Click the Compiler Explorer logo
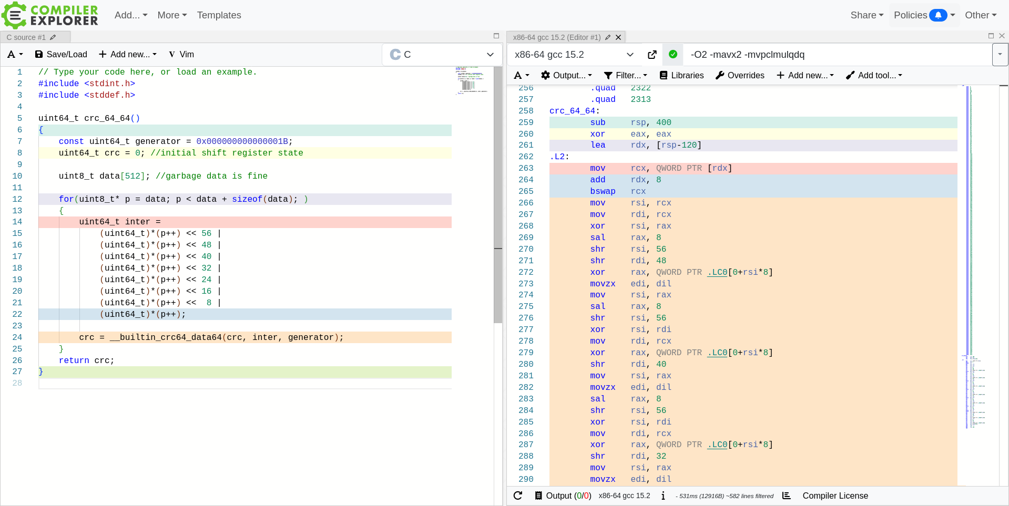 pos(50,15)
